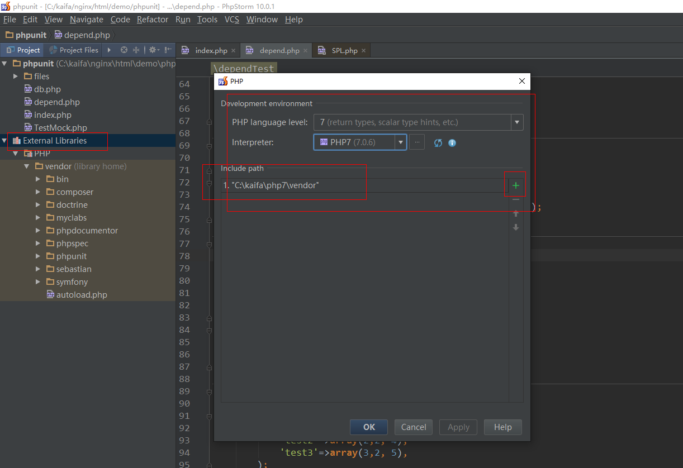Click the move-up arrow beside include paths

coord(515,213)
